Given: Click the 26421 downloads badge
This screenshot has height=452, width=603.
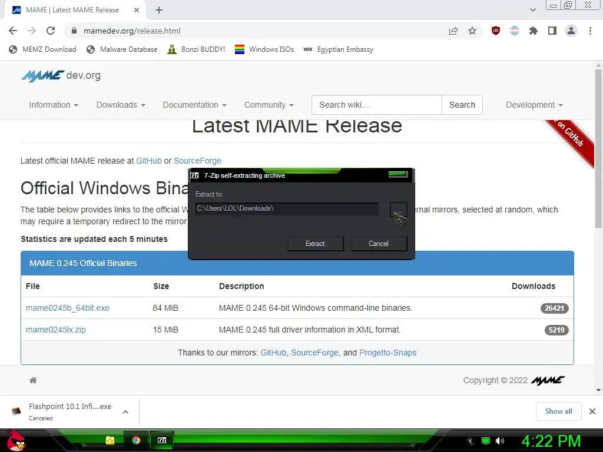Looking at the screenshot, I should pos(554,308).
